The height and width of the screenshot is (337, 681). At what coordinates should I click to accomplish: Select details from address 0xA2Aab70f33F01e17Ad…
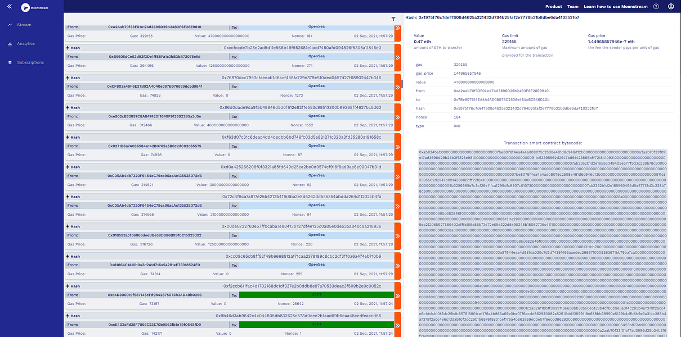pyautogui.click(x=501, y=91)
